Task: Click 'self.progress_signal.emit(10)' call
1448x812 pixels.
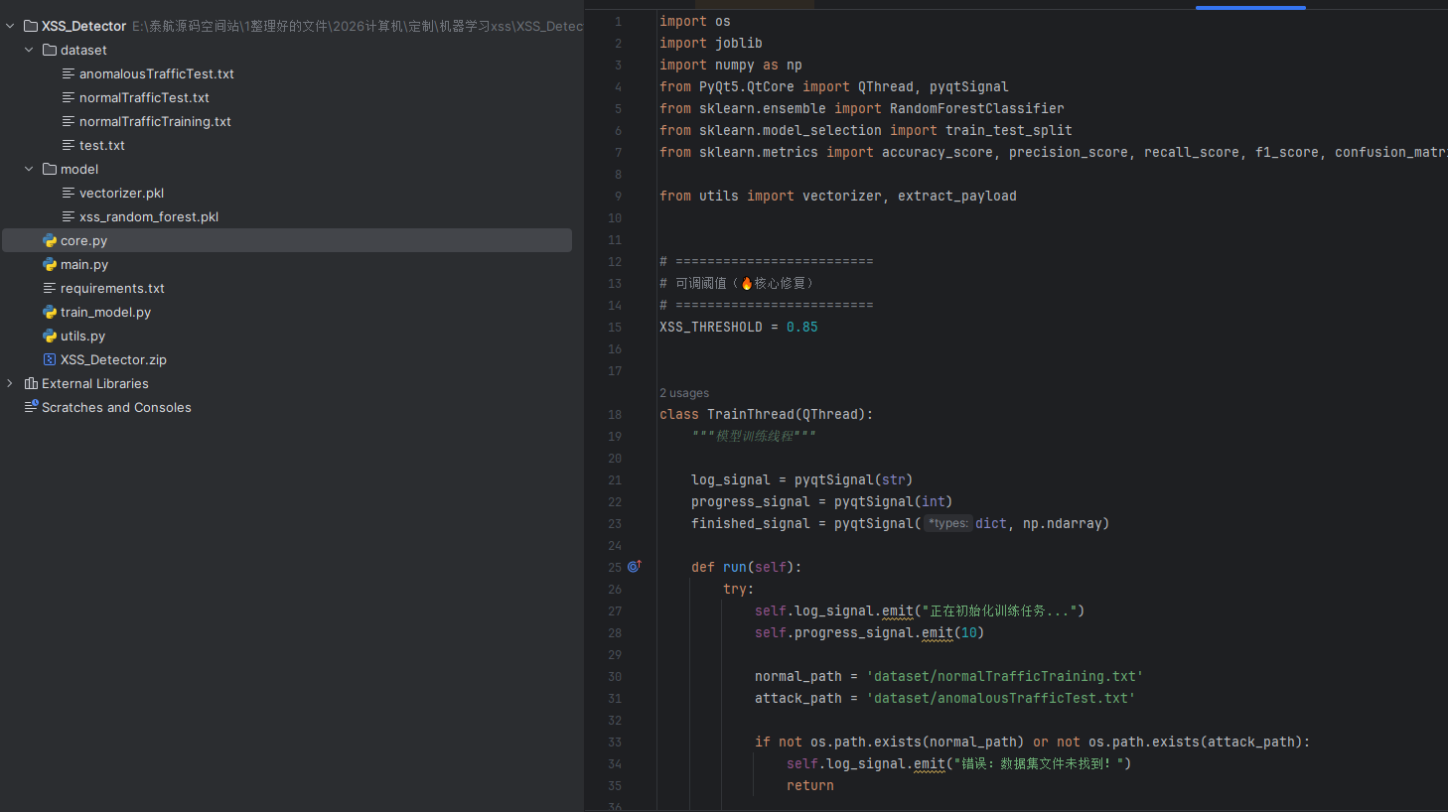Action: [870, 632]
